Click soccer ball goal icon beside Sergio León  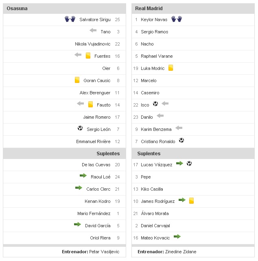point(80,128)
